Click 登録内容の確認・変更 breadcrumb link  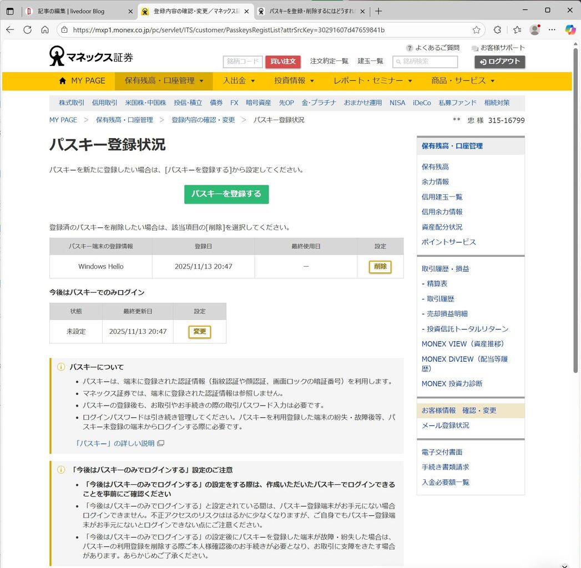click(203, 120)
